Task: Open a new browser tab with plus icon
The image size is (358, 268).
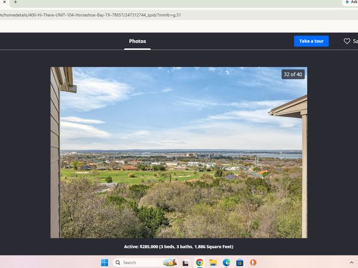Action: [x=15, y=2]
